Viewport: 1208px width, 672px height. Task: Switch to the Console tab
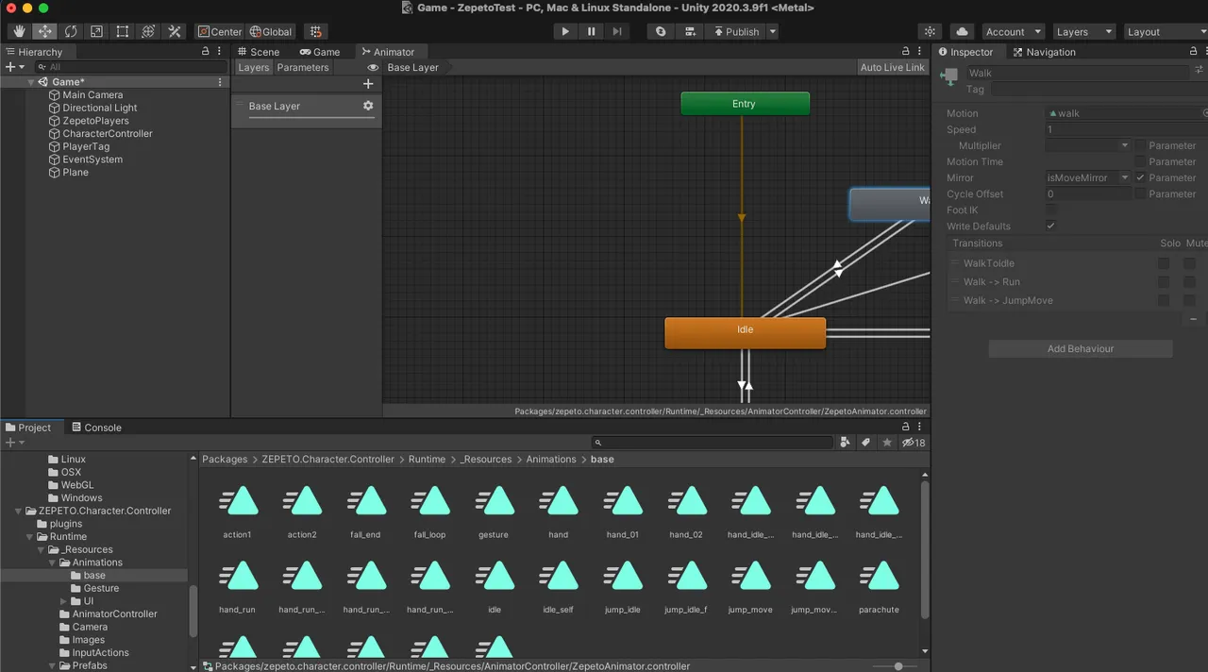pyautogui.click(x=96, y=428)
